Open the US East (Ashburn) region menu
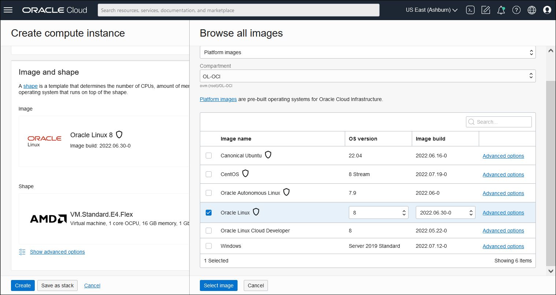This screenshot has width=556, height=295. (431, 10)
